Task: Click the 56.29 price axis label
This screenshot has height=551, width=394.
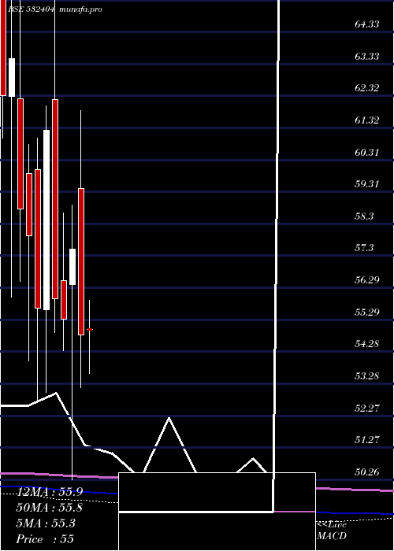Action: [x=367, y=280]
